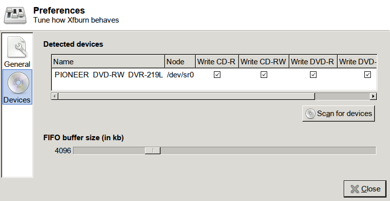Click the horizontal scrollbar left arrow
The width and height of the screenshot is (390, 201).
coord(55,96)
